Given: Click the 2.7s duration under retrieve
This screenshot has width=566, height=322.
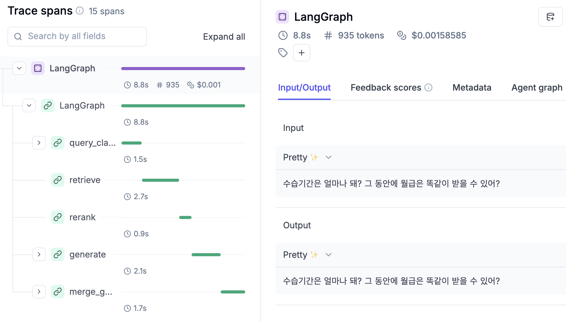Looking at the screenshot, I should [141, 197].
